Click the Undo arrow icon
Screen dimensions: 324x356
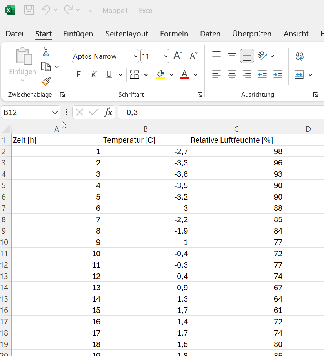coord(46,10)
